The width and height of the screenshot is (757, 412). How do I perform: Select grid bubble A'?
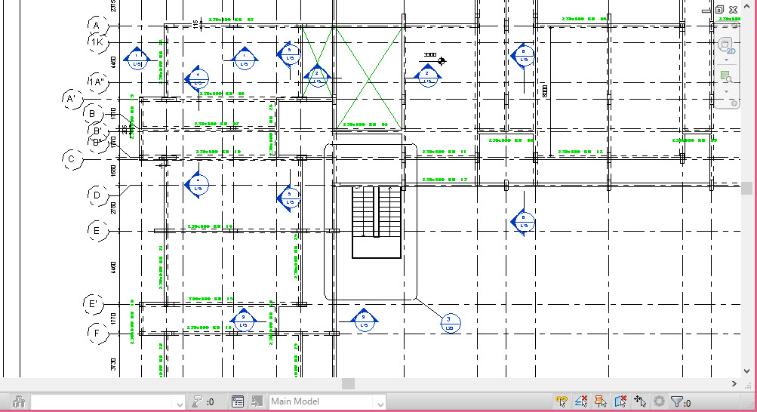click(72, 99)
